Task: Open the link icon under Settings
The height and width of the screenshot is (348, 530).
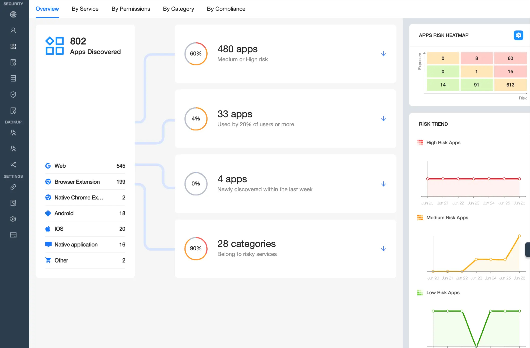Action: [x=13, y=187]
